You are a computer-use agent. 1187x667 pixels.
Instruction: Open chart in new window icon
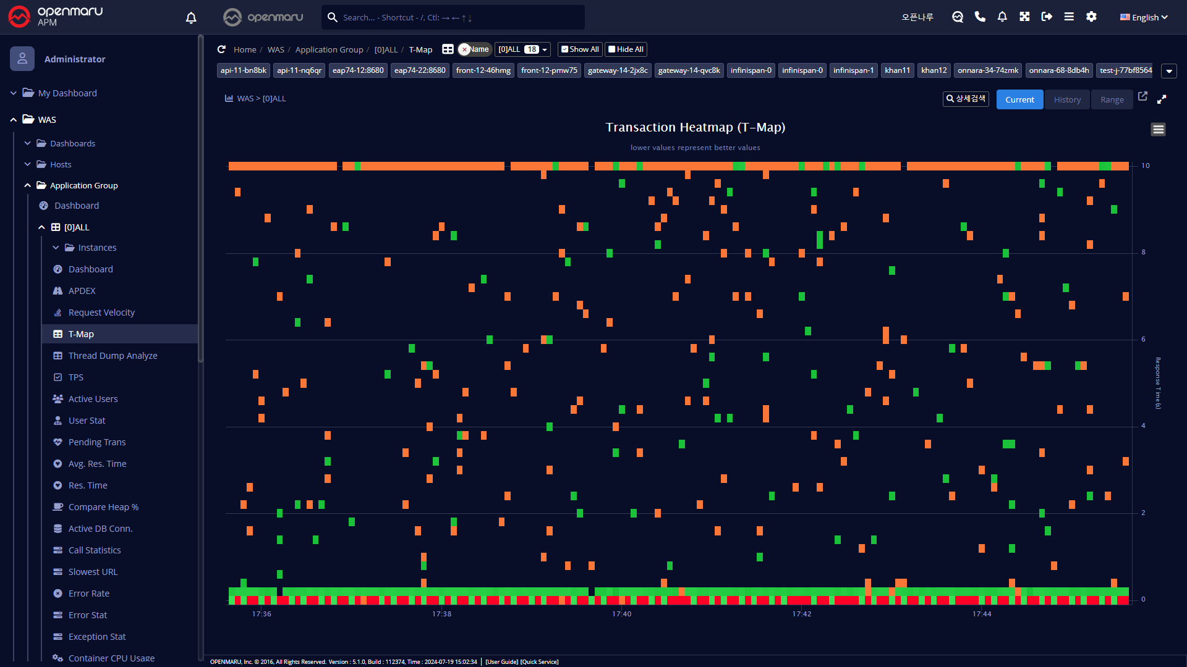1142,97
